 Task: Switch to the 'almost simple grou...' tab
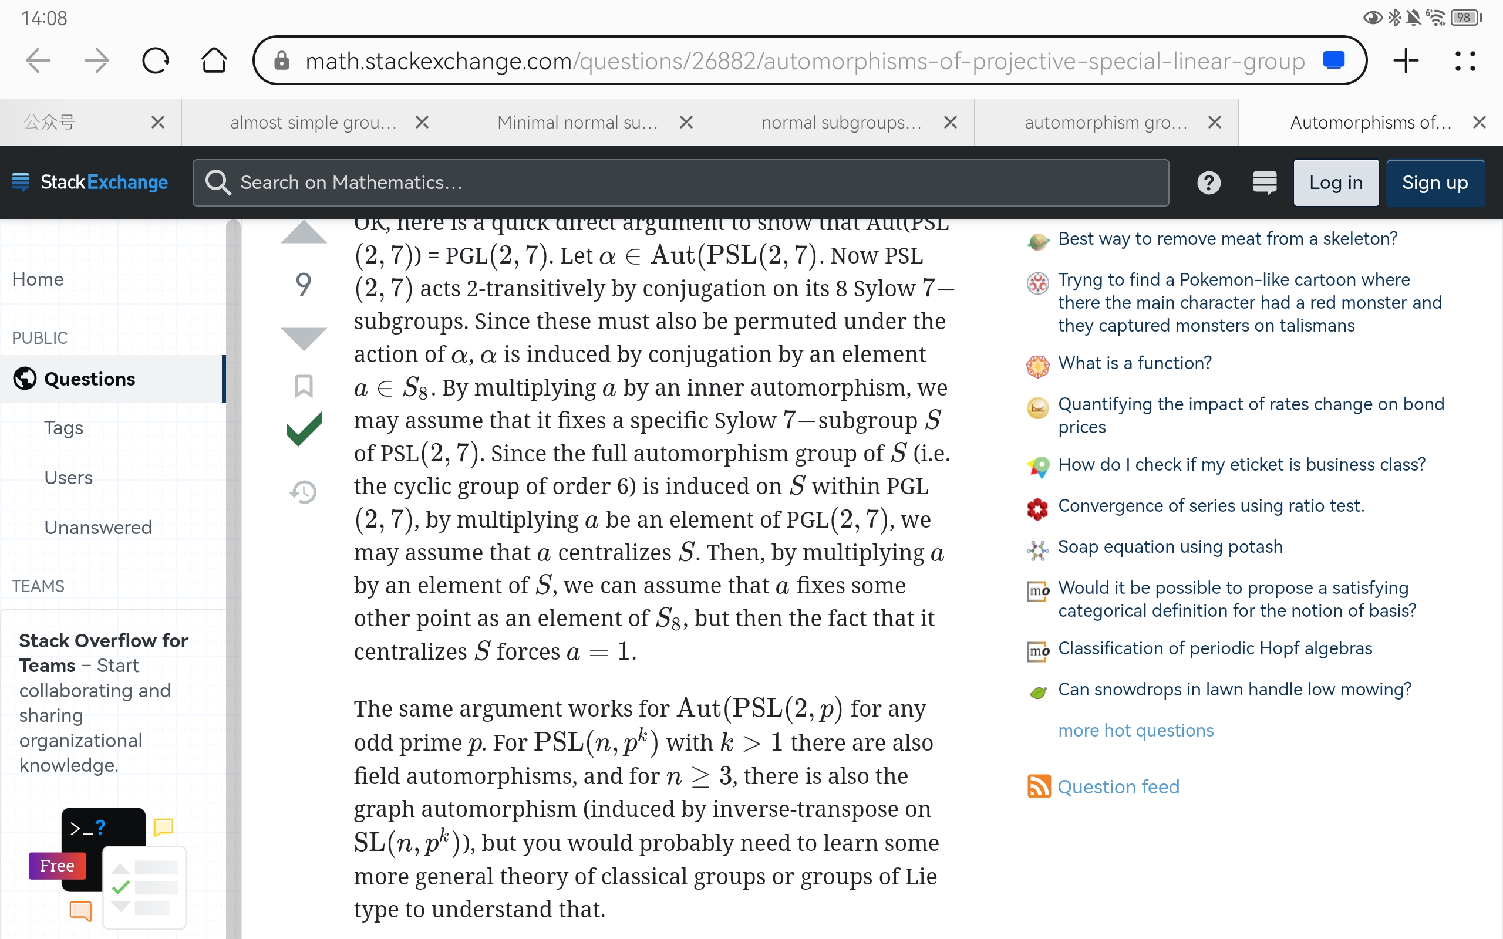[x=313, y=122]
